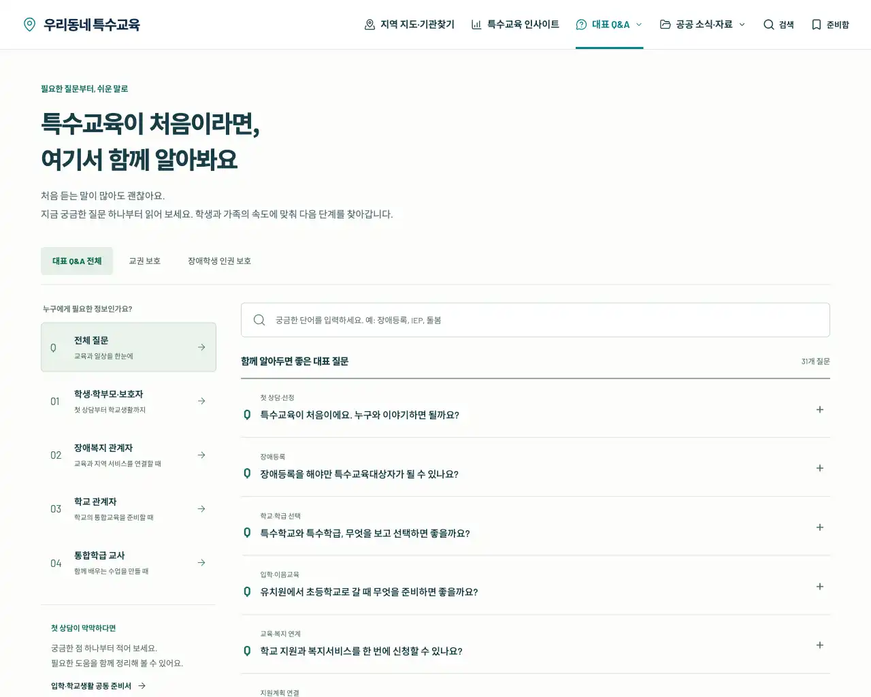This screenshot has width=871, height=697.
Task: Open 지역 지도·기관찾기 in the top menu
Action: coord(410,25)
